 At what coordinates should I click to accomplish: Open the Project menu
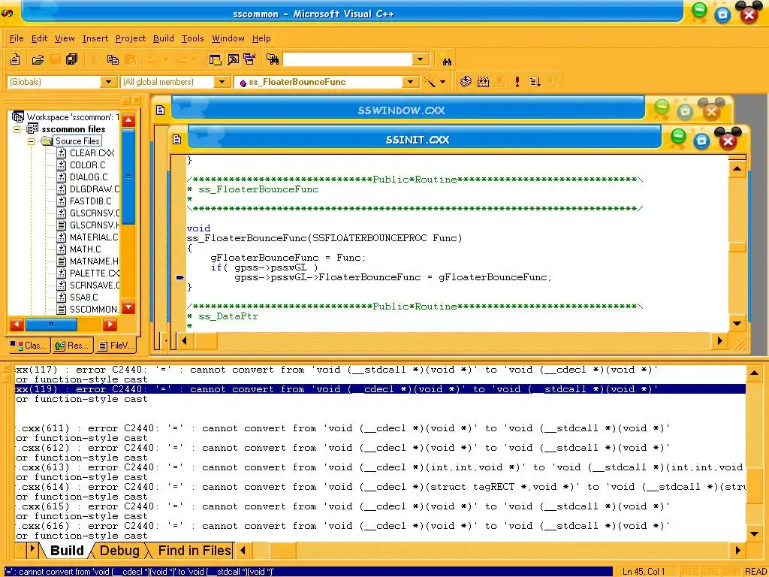point(131,38)
